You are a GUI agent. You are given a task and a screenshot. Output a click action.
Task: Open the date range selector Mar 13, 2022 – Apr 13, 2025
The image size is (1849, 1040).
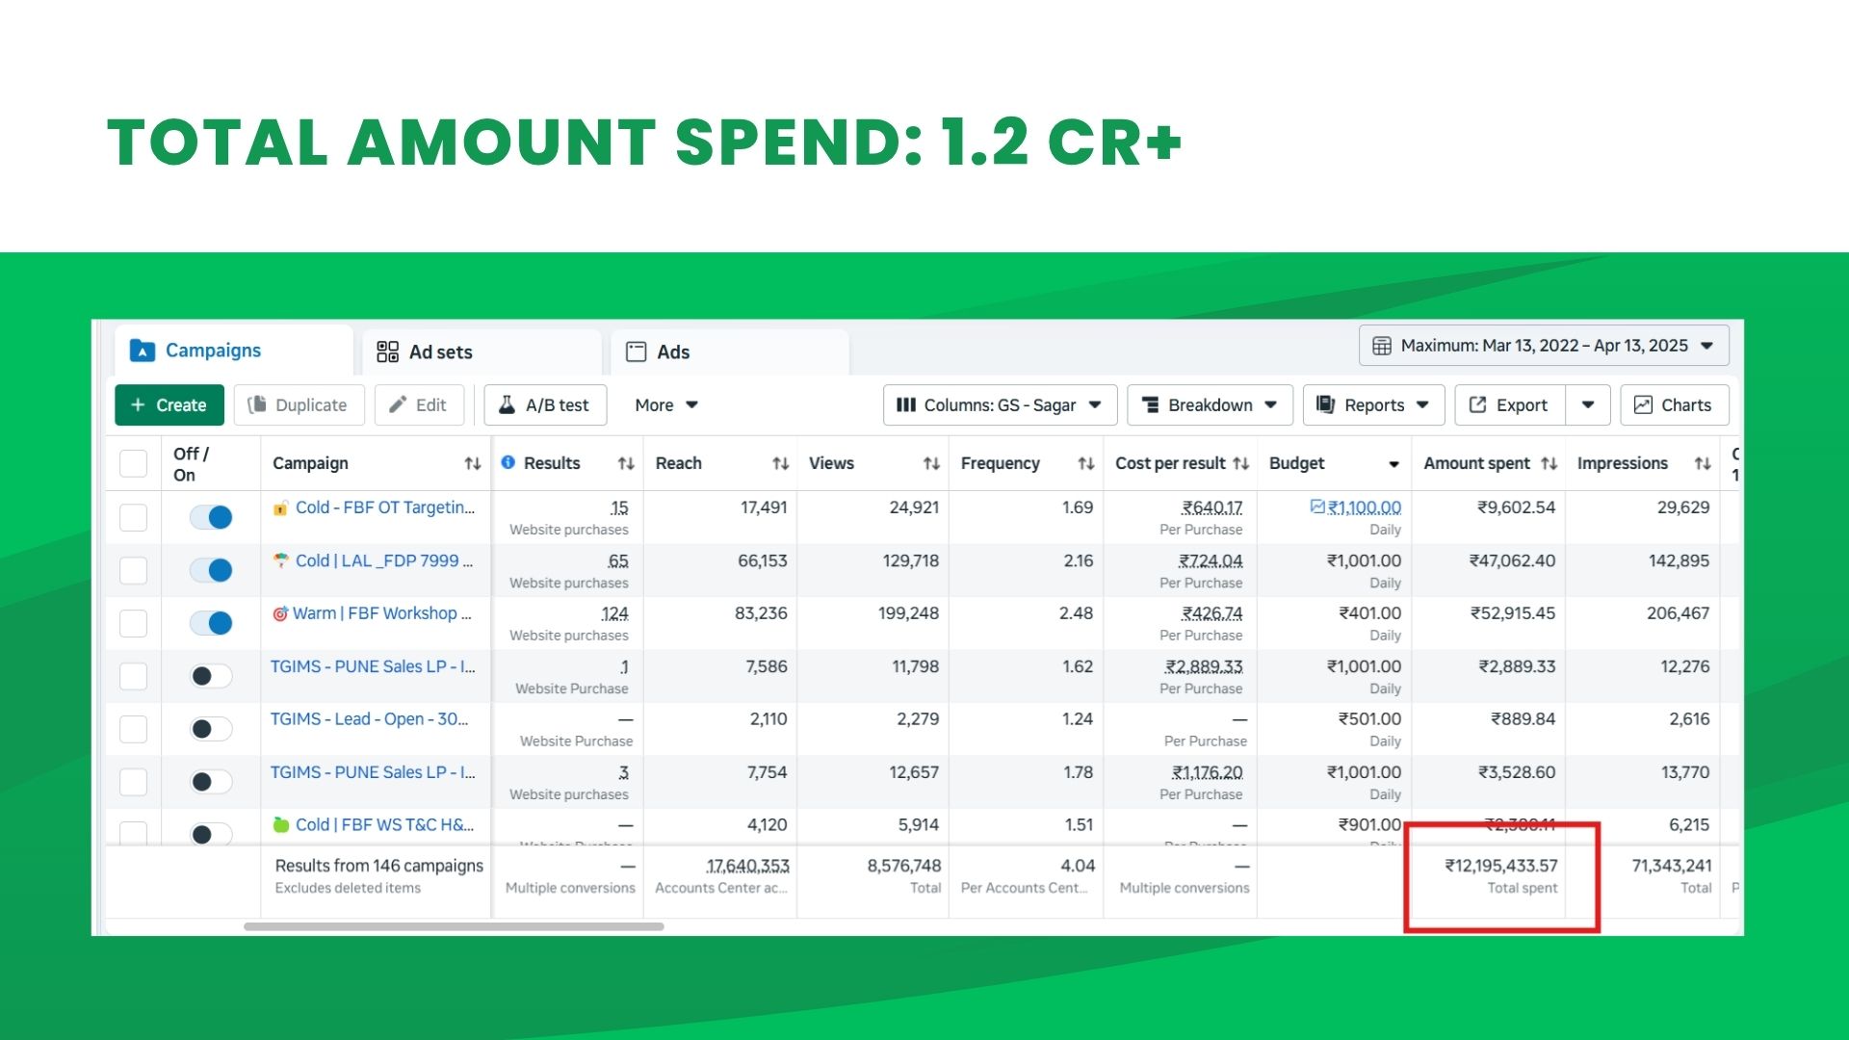click(1544, 346)
